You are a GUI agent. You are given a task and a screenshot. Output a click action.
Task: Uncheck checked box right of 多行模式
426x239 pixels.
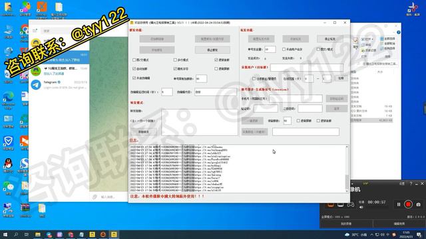(x=216, y=60)
